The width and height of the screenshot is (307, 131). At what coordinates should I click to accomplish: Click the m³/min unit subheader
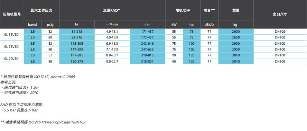point(112,24)
